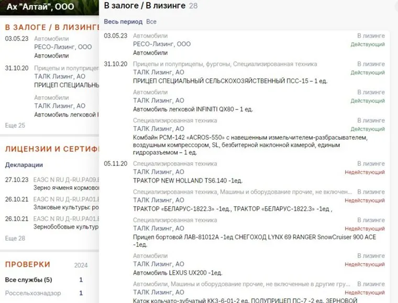Open ТАЛК Лизинг link above NEW HOLLAND tractor
Screen dimensions: 398x303
tap(159, 172)
